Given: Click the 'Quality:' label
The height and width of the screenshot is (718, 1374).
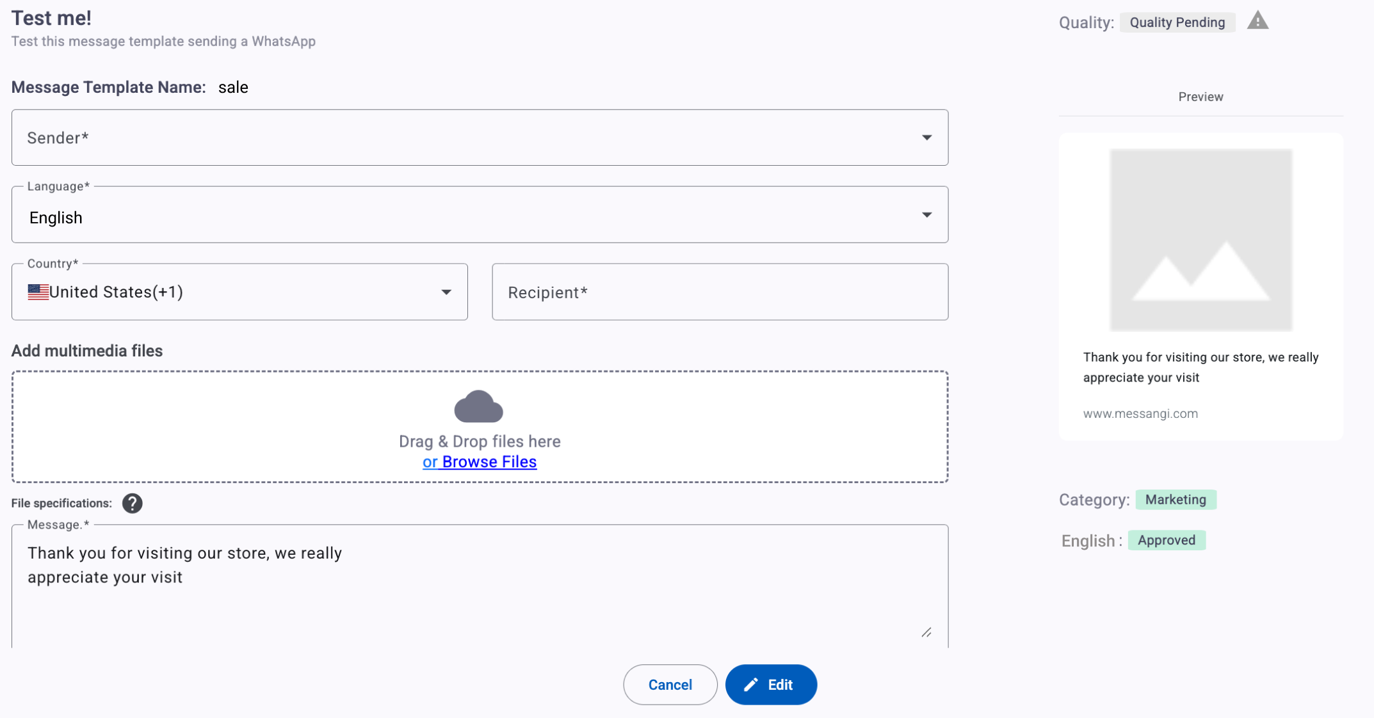Looking at the screenshot, I should point(1087,23).
